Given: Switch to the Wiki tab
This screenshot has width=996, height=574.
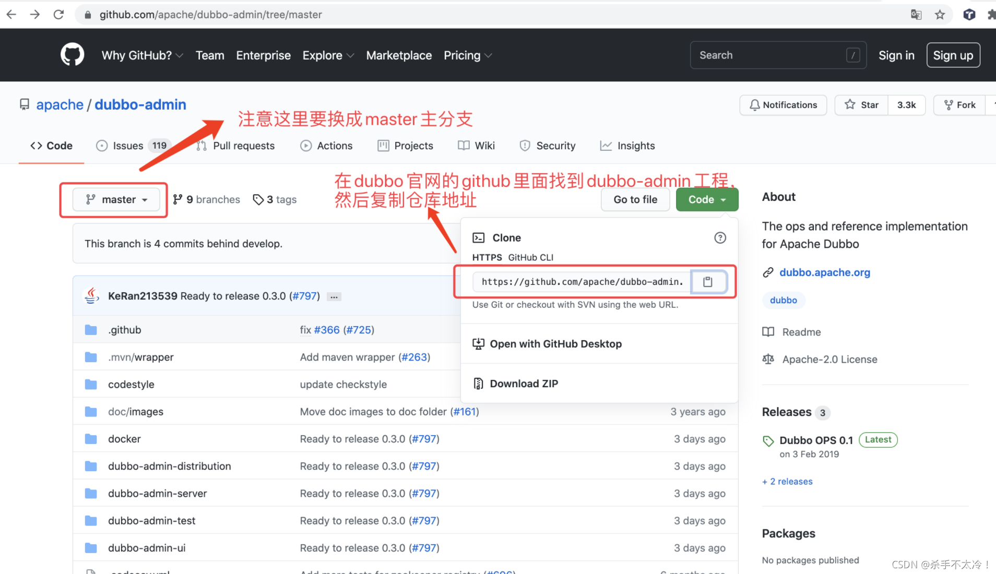Looking at the screenshot, I should [x=476, y=146].
